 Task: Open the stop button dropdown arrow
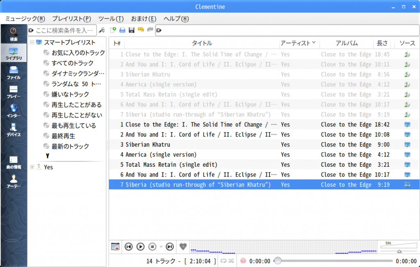[161, 246]
